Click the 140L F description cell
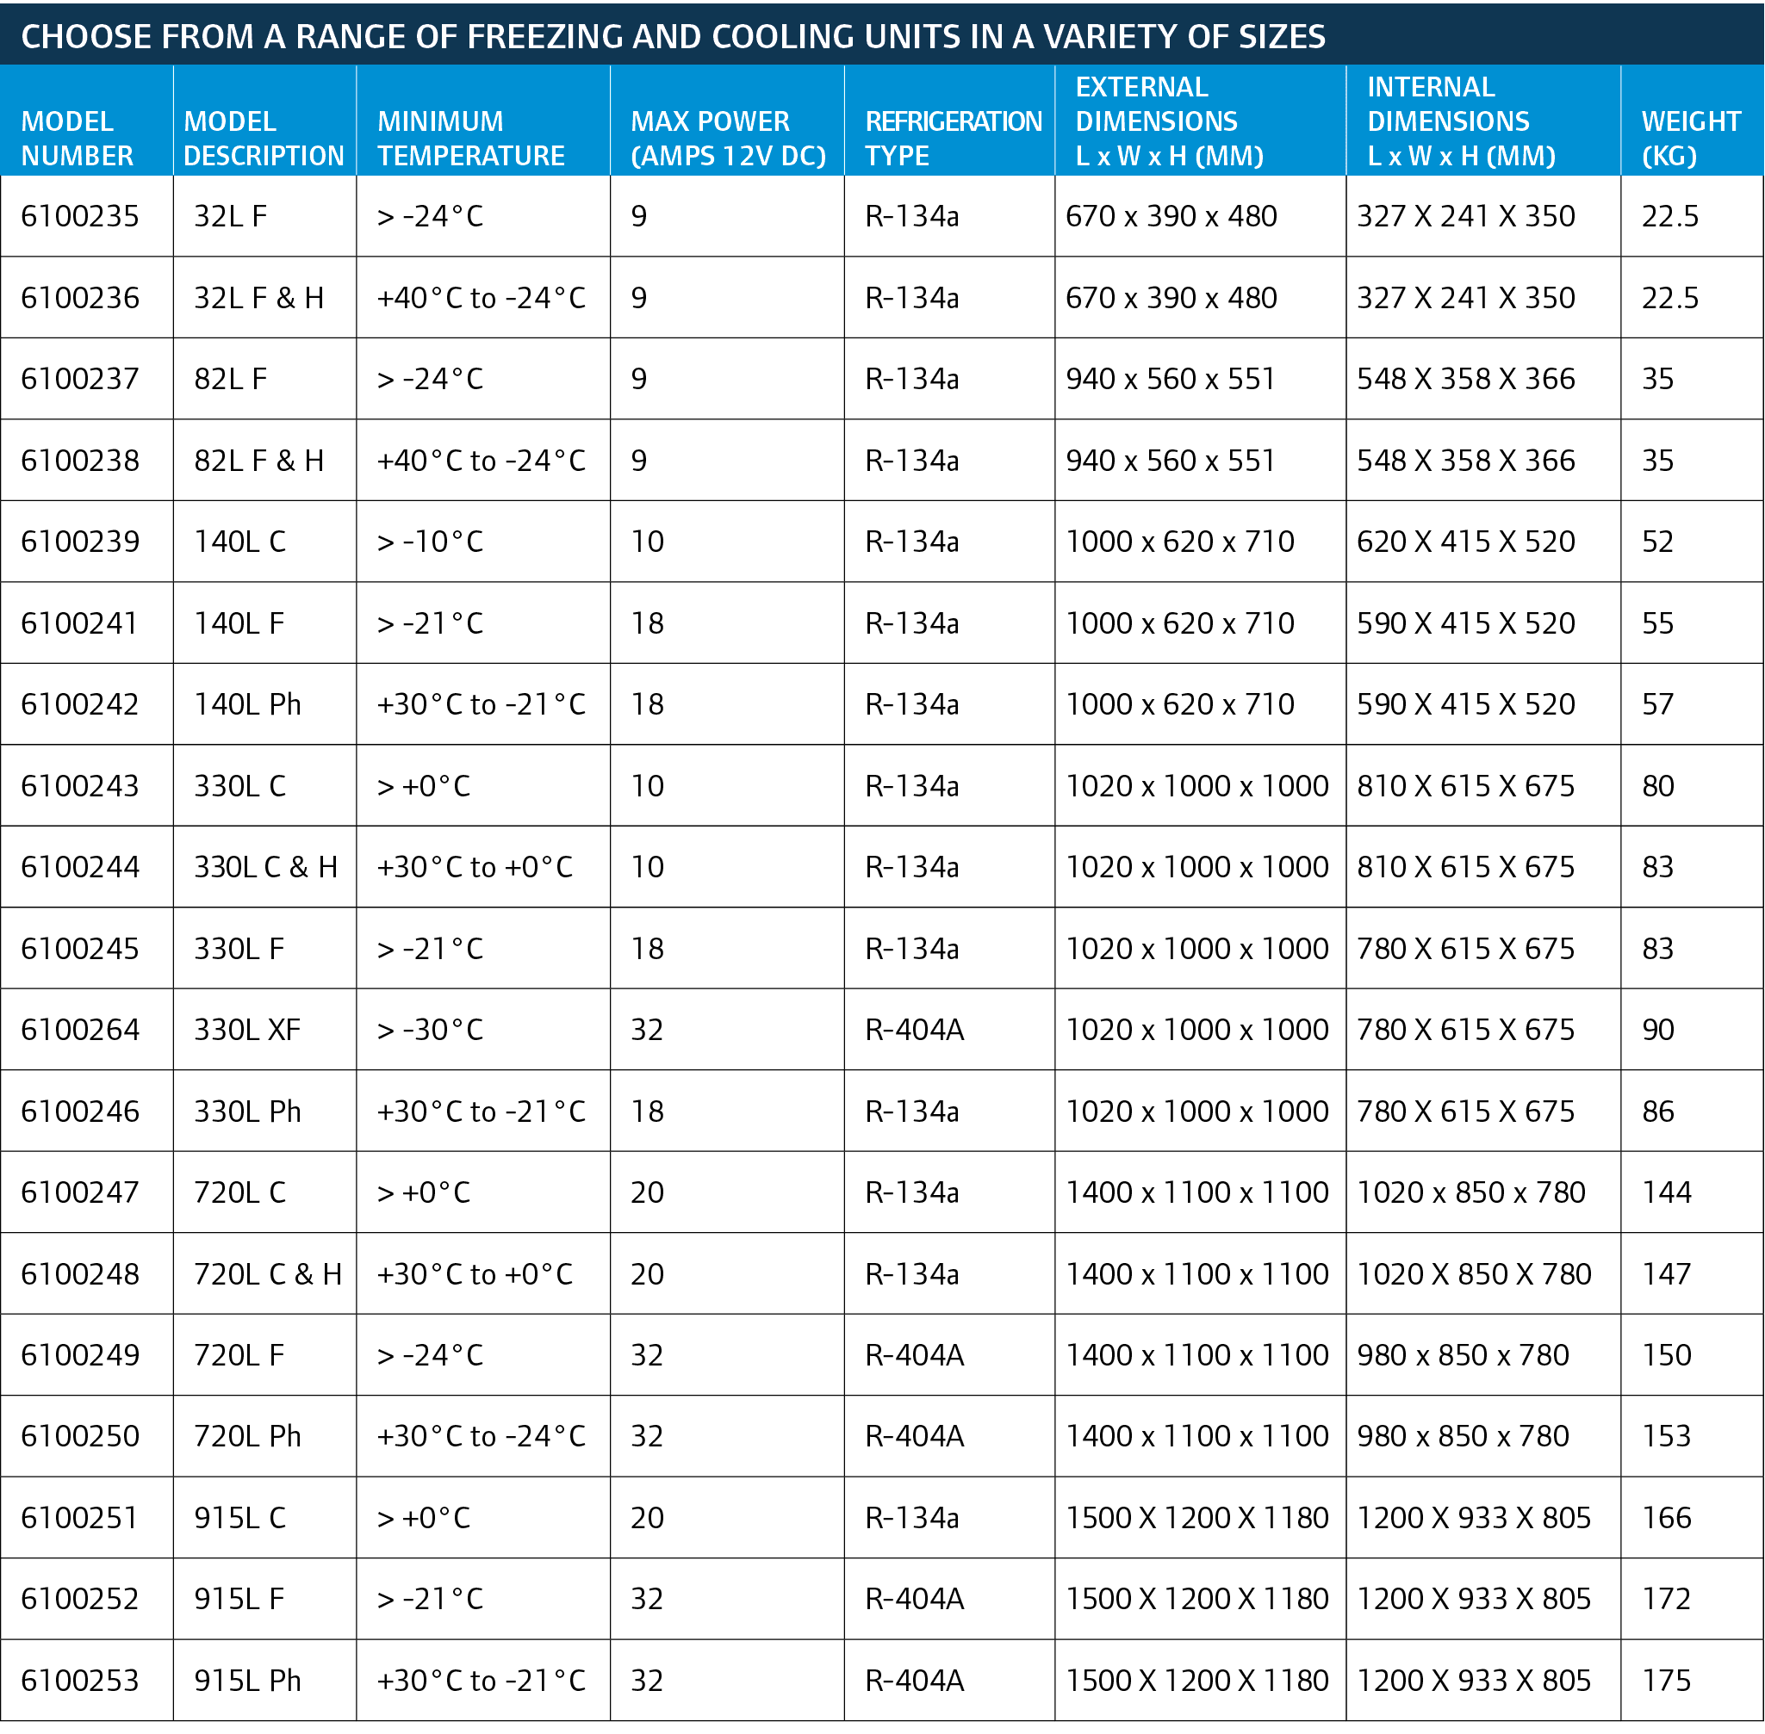1765x1734 pixels. pos(239,623)
